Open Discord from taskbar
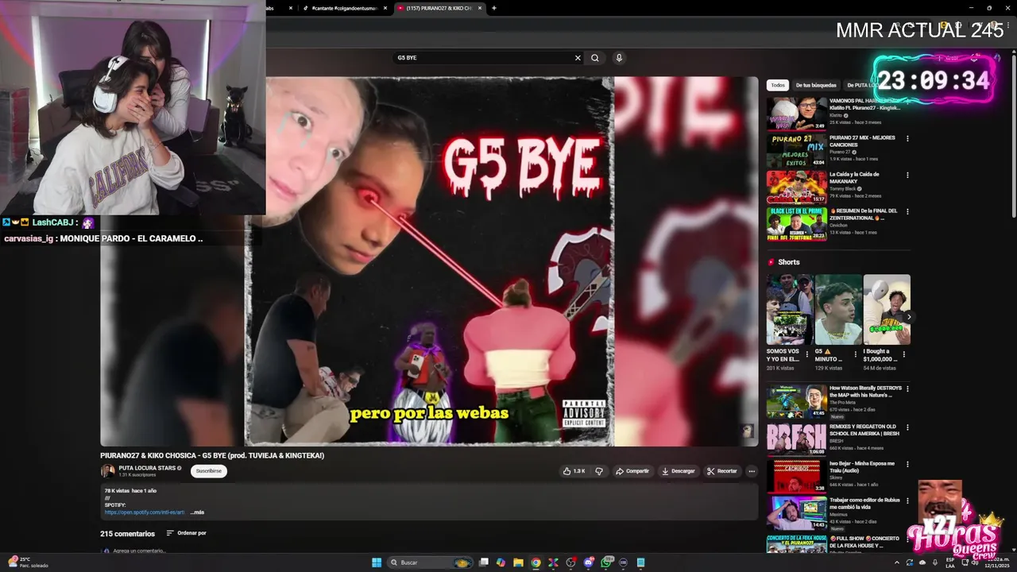 click(x=588, y=562)
